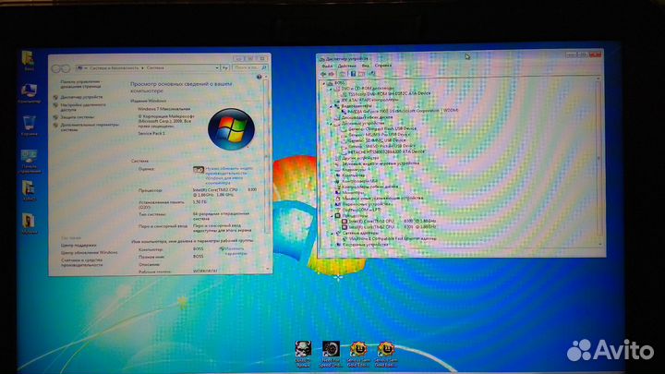Open the Компьютер desktop icon
The image size is (665, 374).
[29, 93]
